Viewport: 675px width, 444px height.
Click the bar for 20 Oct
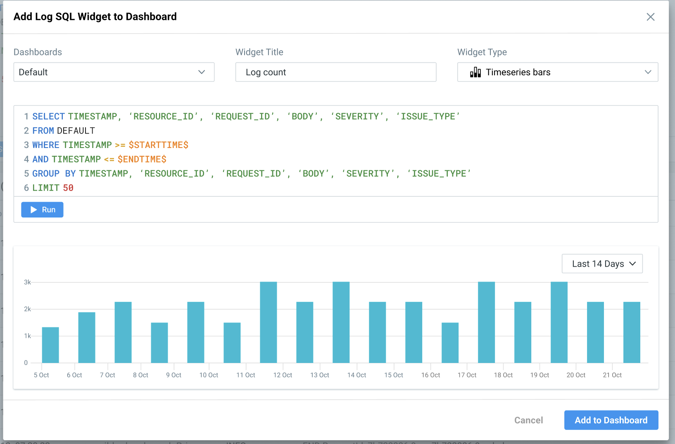(x=596, y=332)
